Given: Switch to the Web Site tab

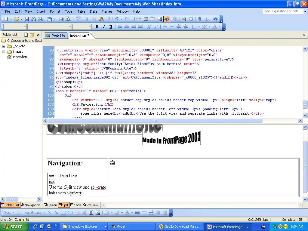Looking at the screenshot, I should tap(56, 35).
